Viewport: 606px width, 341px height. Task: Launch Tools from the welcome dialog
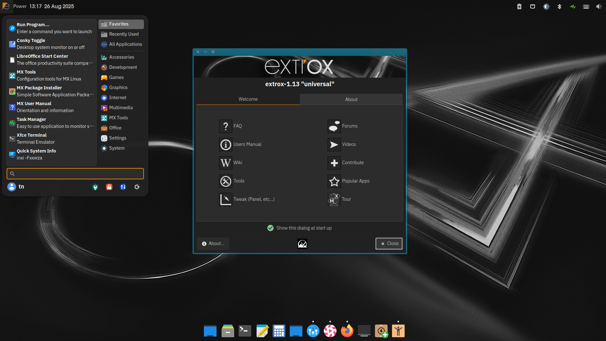tap(225, 181)
